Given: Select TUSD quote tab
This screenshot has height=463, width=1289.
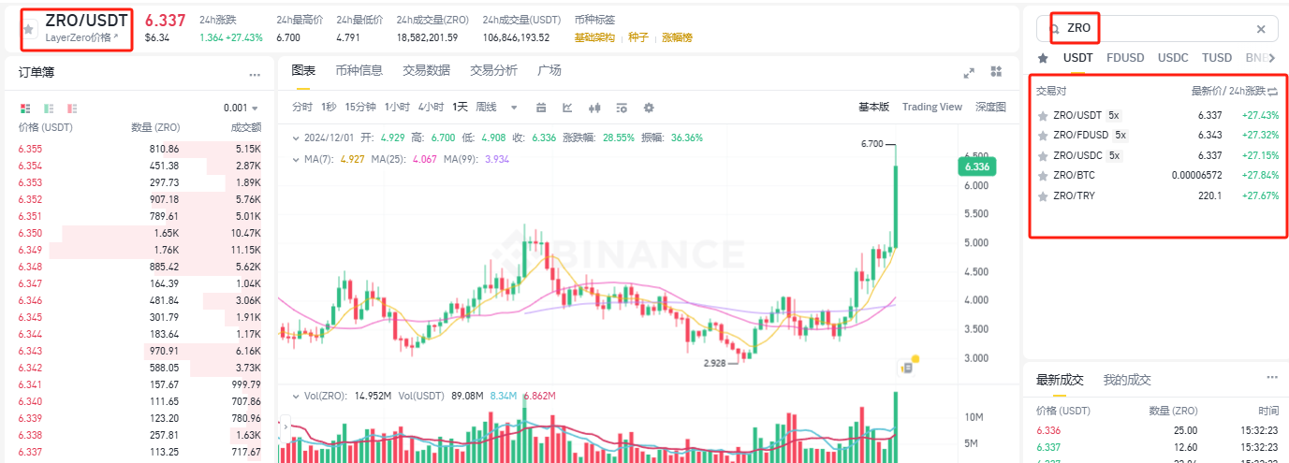Looking at the screenshot, I should 1217,58.
